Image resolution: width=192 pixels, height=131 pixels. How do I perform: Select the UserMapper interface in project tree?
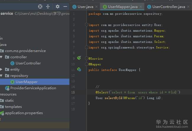click(x=27, y=82)
